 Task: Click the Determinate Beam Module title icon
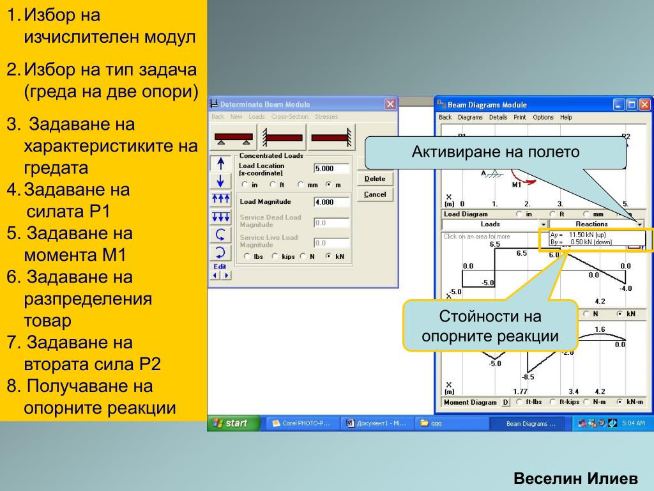(213, 104)
